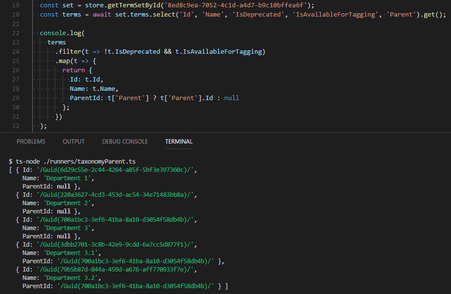
Task: Activate the TERMINAL tab
Action: (x=179, y=142)
